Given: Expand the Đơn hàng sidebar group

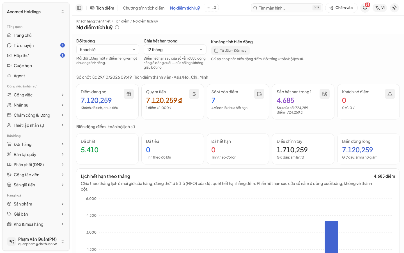Looking at the screenshot, I should click(36, 144).
